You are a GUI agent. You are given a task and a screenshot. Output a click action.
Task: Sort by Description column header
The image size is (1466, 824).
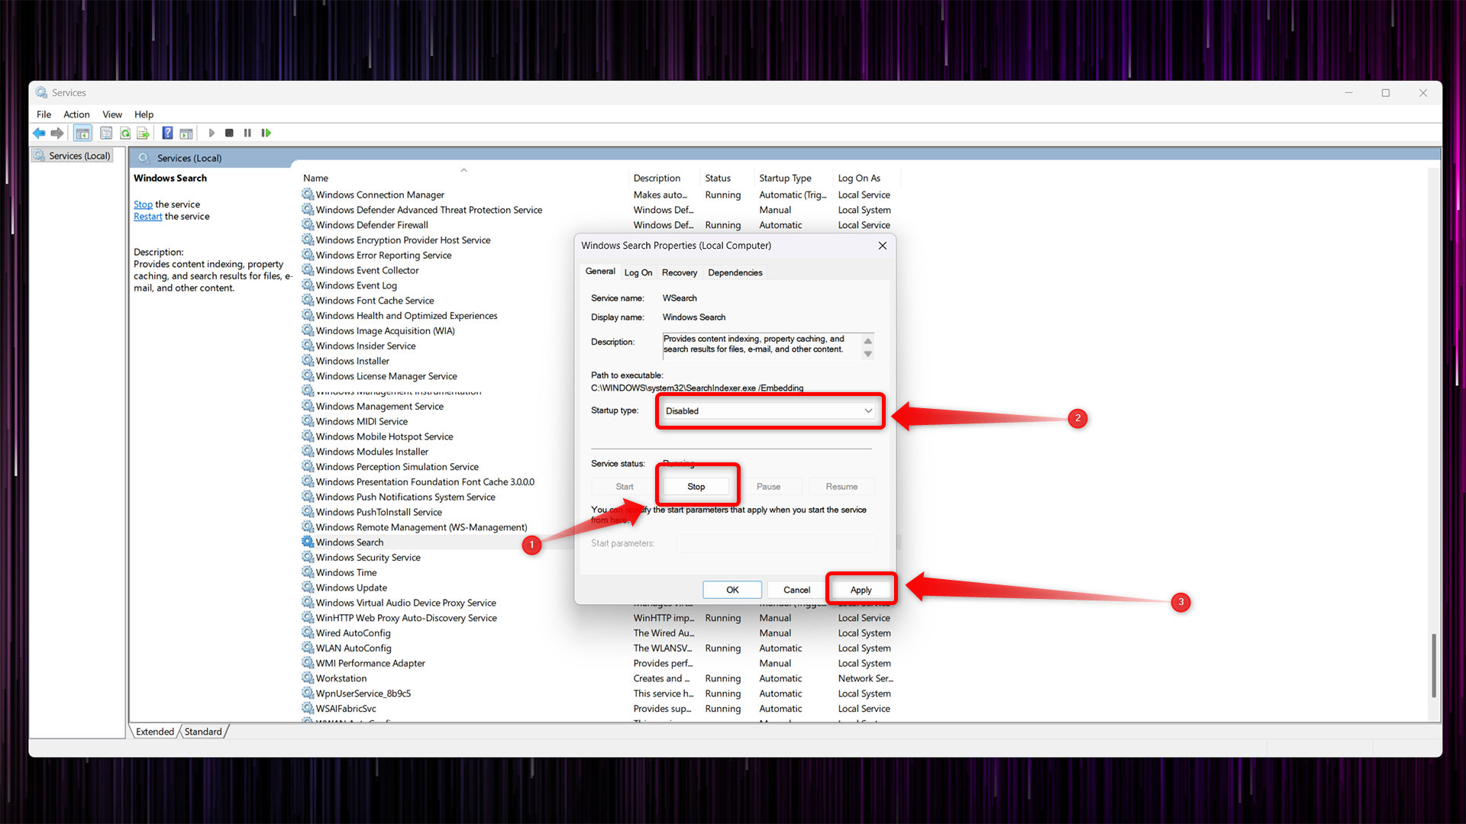click(x=664, y=178)
